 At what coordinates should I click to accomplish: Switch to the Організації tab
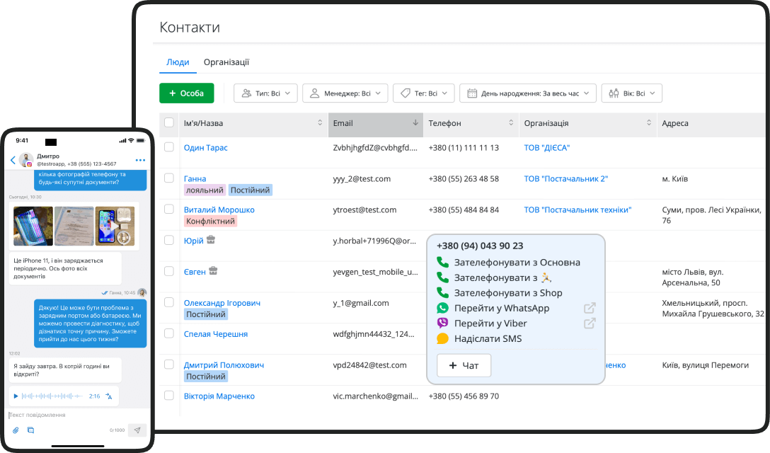(x=228, y=62)
